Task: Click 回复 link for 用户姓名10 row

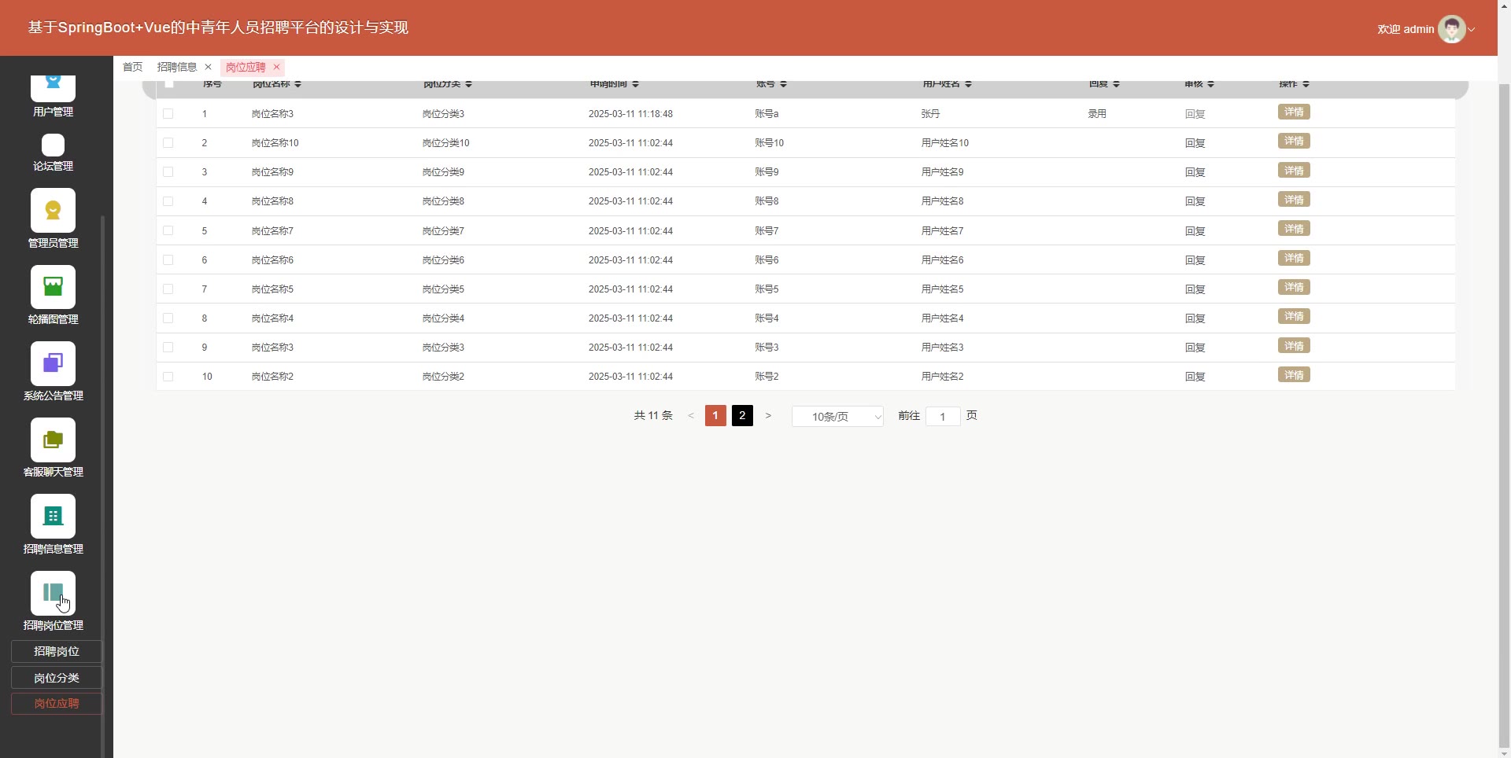Action: pos(1195,143)
